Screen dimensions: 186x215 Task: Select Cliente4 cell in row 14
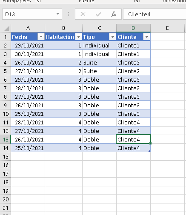pos(133,148)
